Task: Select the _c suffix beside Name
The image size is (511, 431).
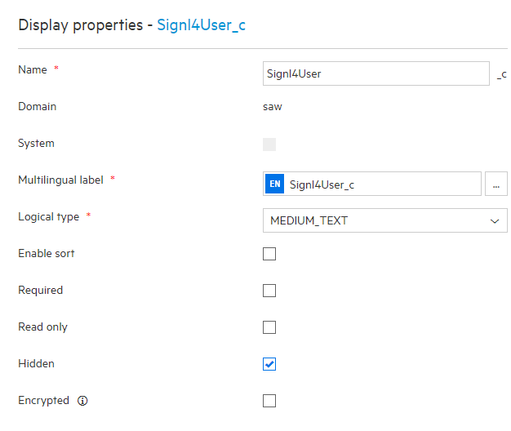Action: point(501,74)
